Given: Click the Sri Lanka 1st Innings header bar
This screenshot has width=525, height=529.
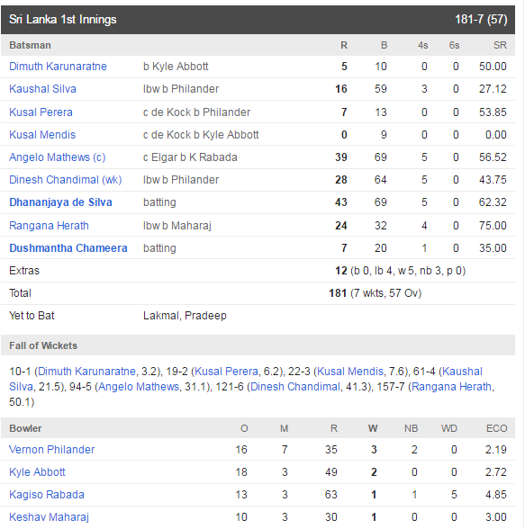Looking at the screenshot, I should [x=258, y=20].
